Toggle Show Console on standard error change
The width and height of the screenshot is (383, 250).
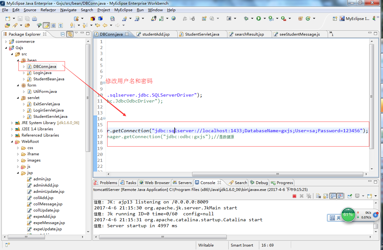pyautogui.click(x=340, y=196)
